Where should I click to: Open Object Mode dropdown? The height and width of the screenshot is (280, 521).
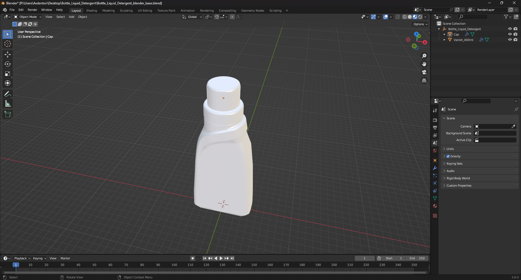coord(28,17)
